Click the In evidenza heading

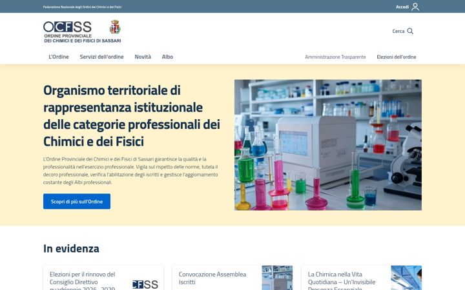pyautogui.click(x=71, y=249)
